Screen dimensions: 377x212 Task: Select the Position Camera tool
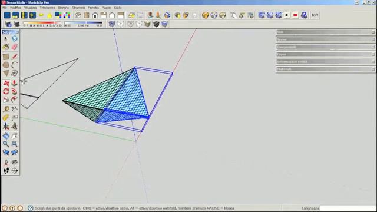coord(6,163)
